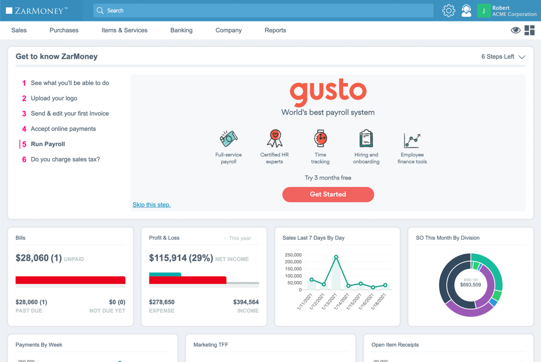
Task: Click the Payments By Week card title
Action: pos(39,345)
